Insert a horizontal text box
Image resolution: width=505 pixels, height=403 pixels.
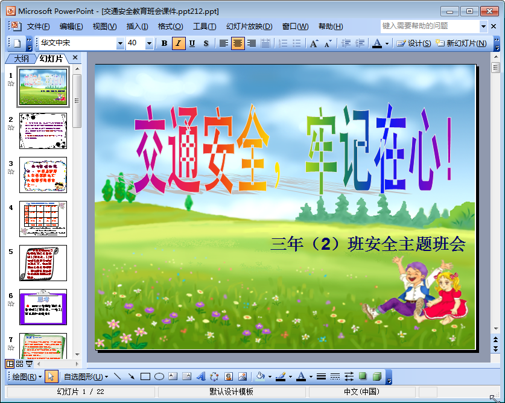click(173, 376)
